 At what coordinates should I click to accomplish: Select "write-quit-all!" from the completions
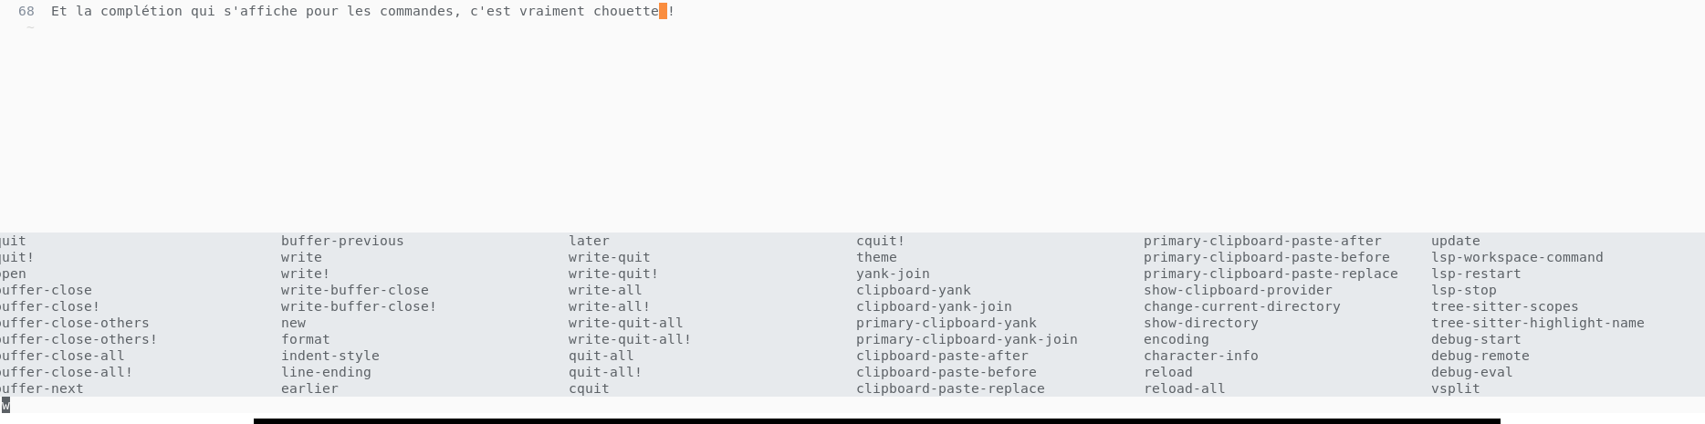pyautogui.click(x=630, y=339)
